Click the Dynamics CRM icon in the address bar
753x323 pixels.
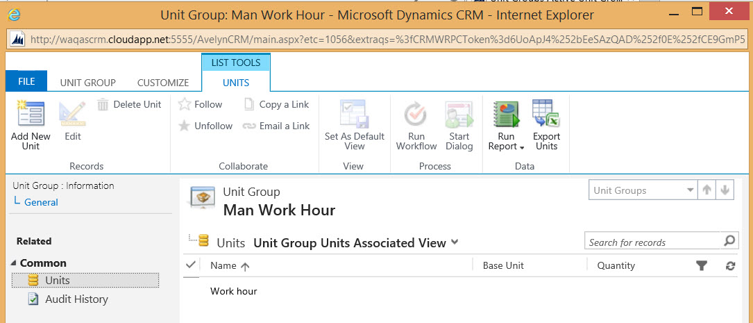pos(18,40)
